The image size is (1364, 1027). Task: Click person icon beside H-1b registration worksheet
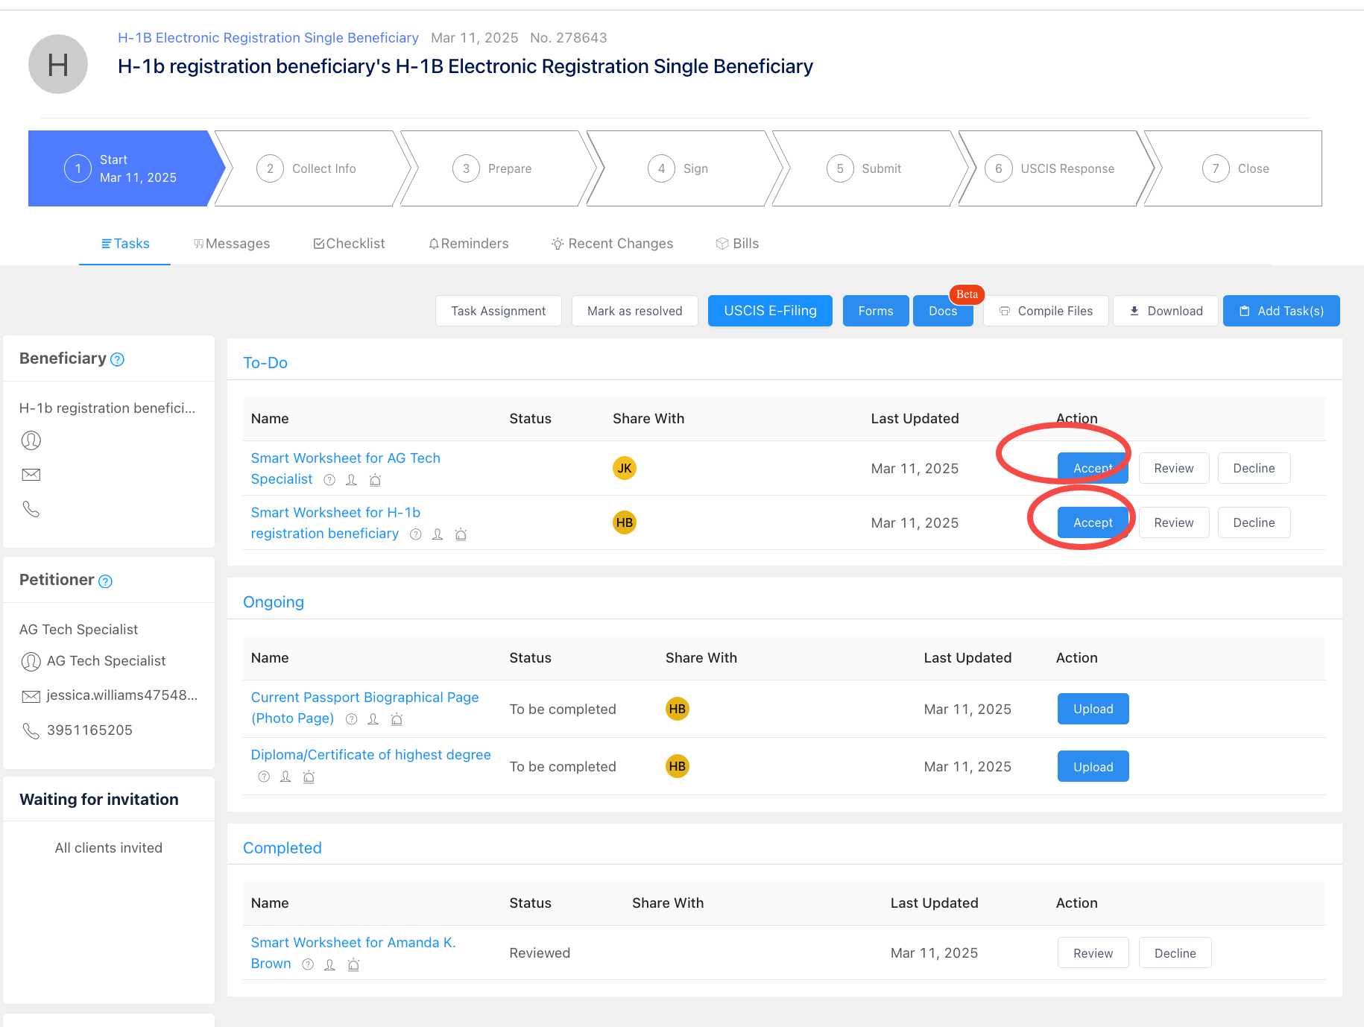[438, 534]
